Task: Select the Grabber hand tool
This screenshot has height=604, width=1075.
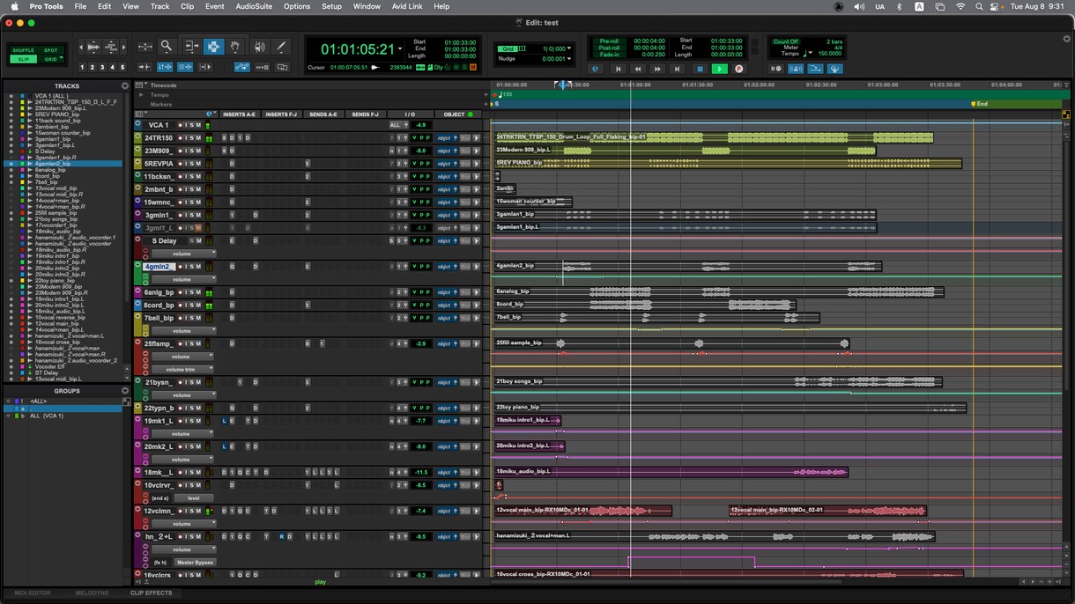Action: point(234,47)
